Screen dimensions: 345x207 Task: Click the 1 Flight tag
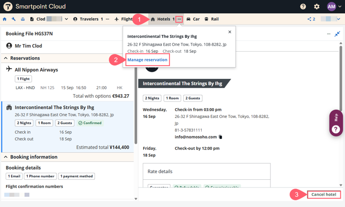(23, 79)
